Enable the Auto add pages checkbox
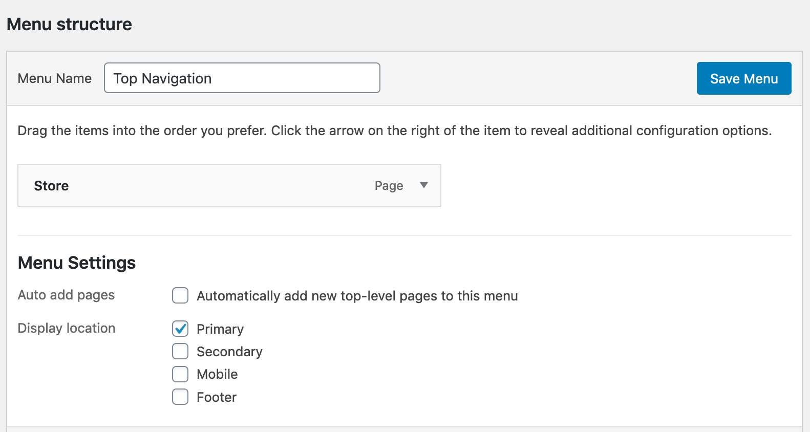The width and height of the screenshot is (810, 432). click(180, 295)
